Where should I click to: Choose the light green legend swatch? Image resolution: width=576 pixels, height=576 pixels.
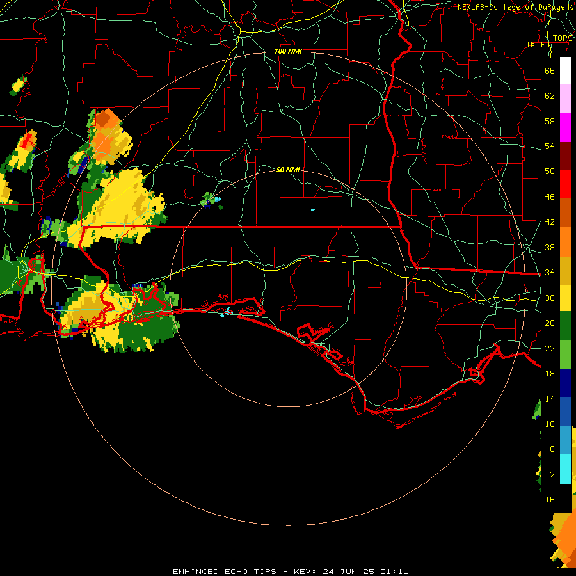coord(565,355)
